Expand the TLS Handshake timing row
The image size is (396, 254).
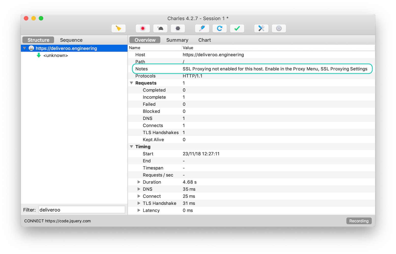[139, 203]
